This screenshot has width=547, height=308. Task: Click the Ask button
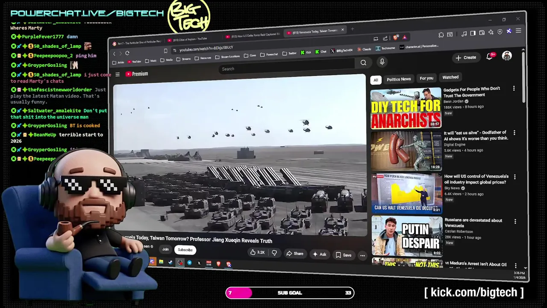pos(320,255)
